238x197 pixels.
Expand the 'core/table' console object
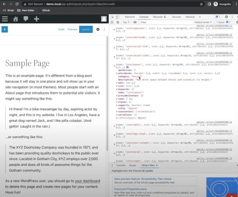click(x=115, y=126)
